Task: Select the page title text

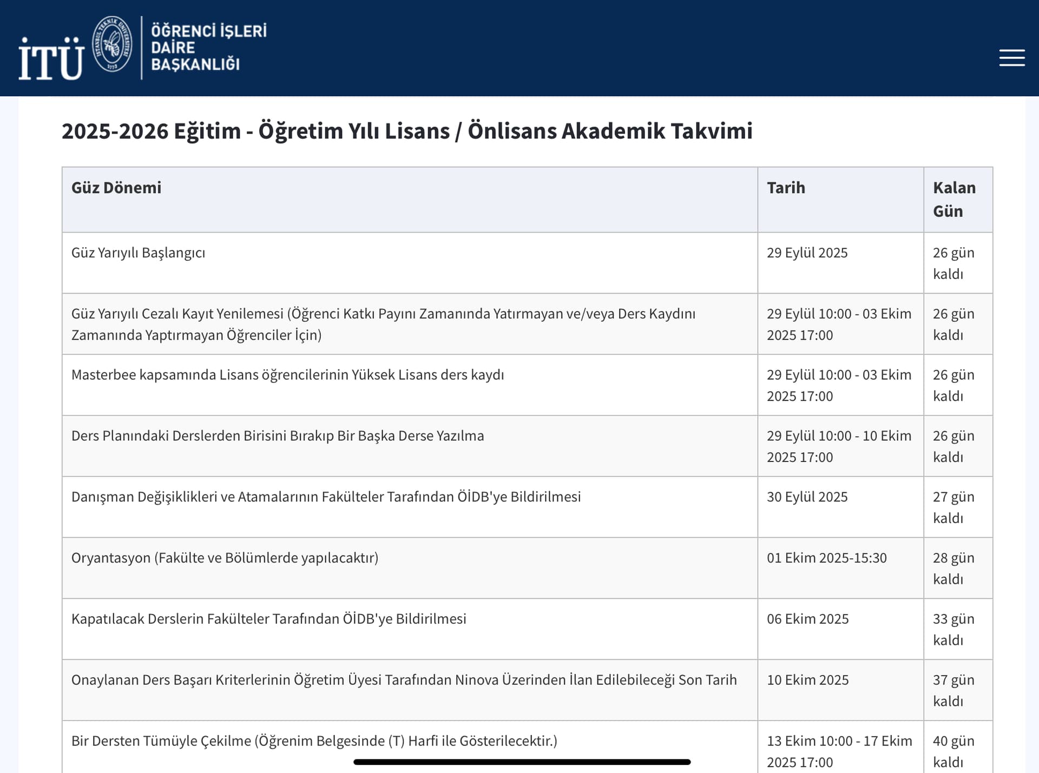Action: (407, 131)
